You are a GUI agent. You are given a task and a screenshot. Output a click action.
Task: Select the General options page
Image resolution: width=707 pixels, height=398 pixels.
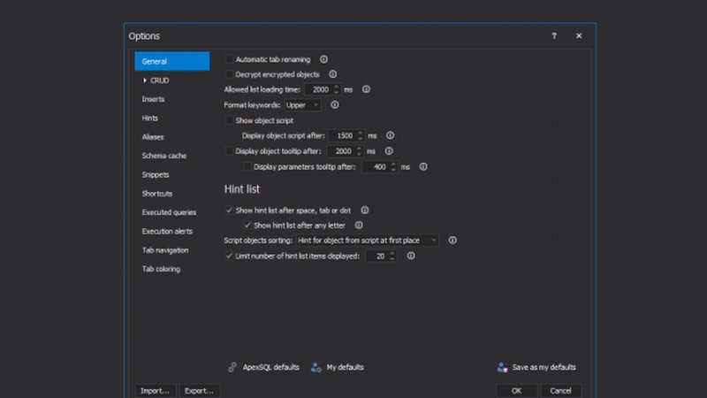[171, 61]
